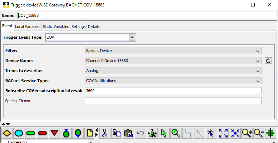
Task: Refresh the Device Name list
Action: pyautogui.click(x=268, y=61)
